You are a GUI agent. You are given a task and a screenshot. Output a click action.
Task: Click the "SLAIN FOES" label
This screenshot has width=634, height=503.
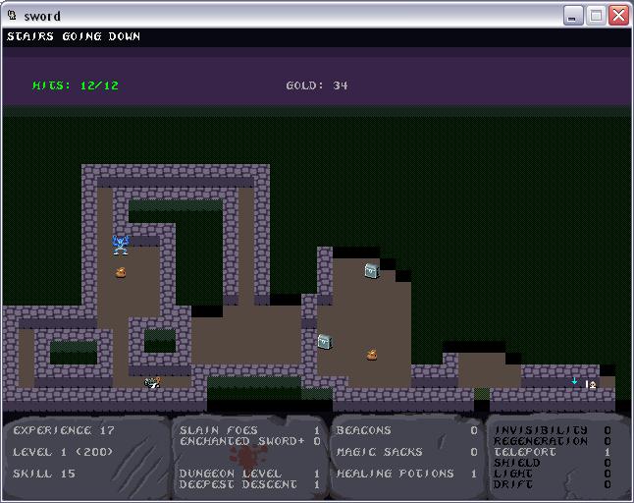click(x=218, y=430)
